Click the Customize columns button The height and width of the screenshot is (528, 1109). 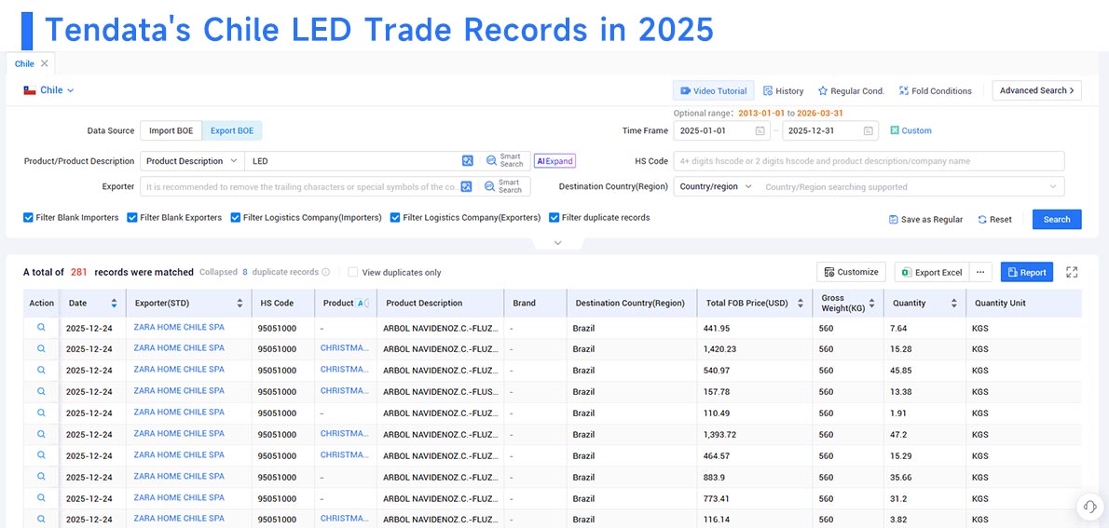click(x=851, y=272)
